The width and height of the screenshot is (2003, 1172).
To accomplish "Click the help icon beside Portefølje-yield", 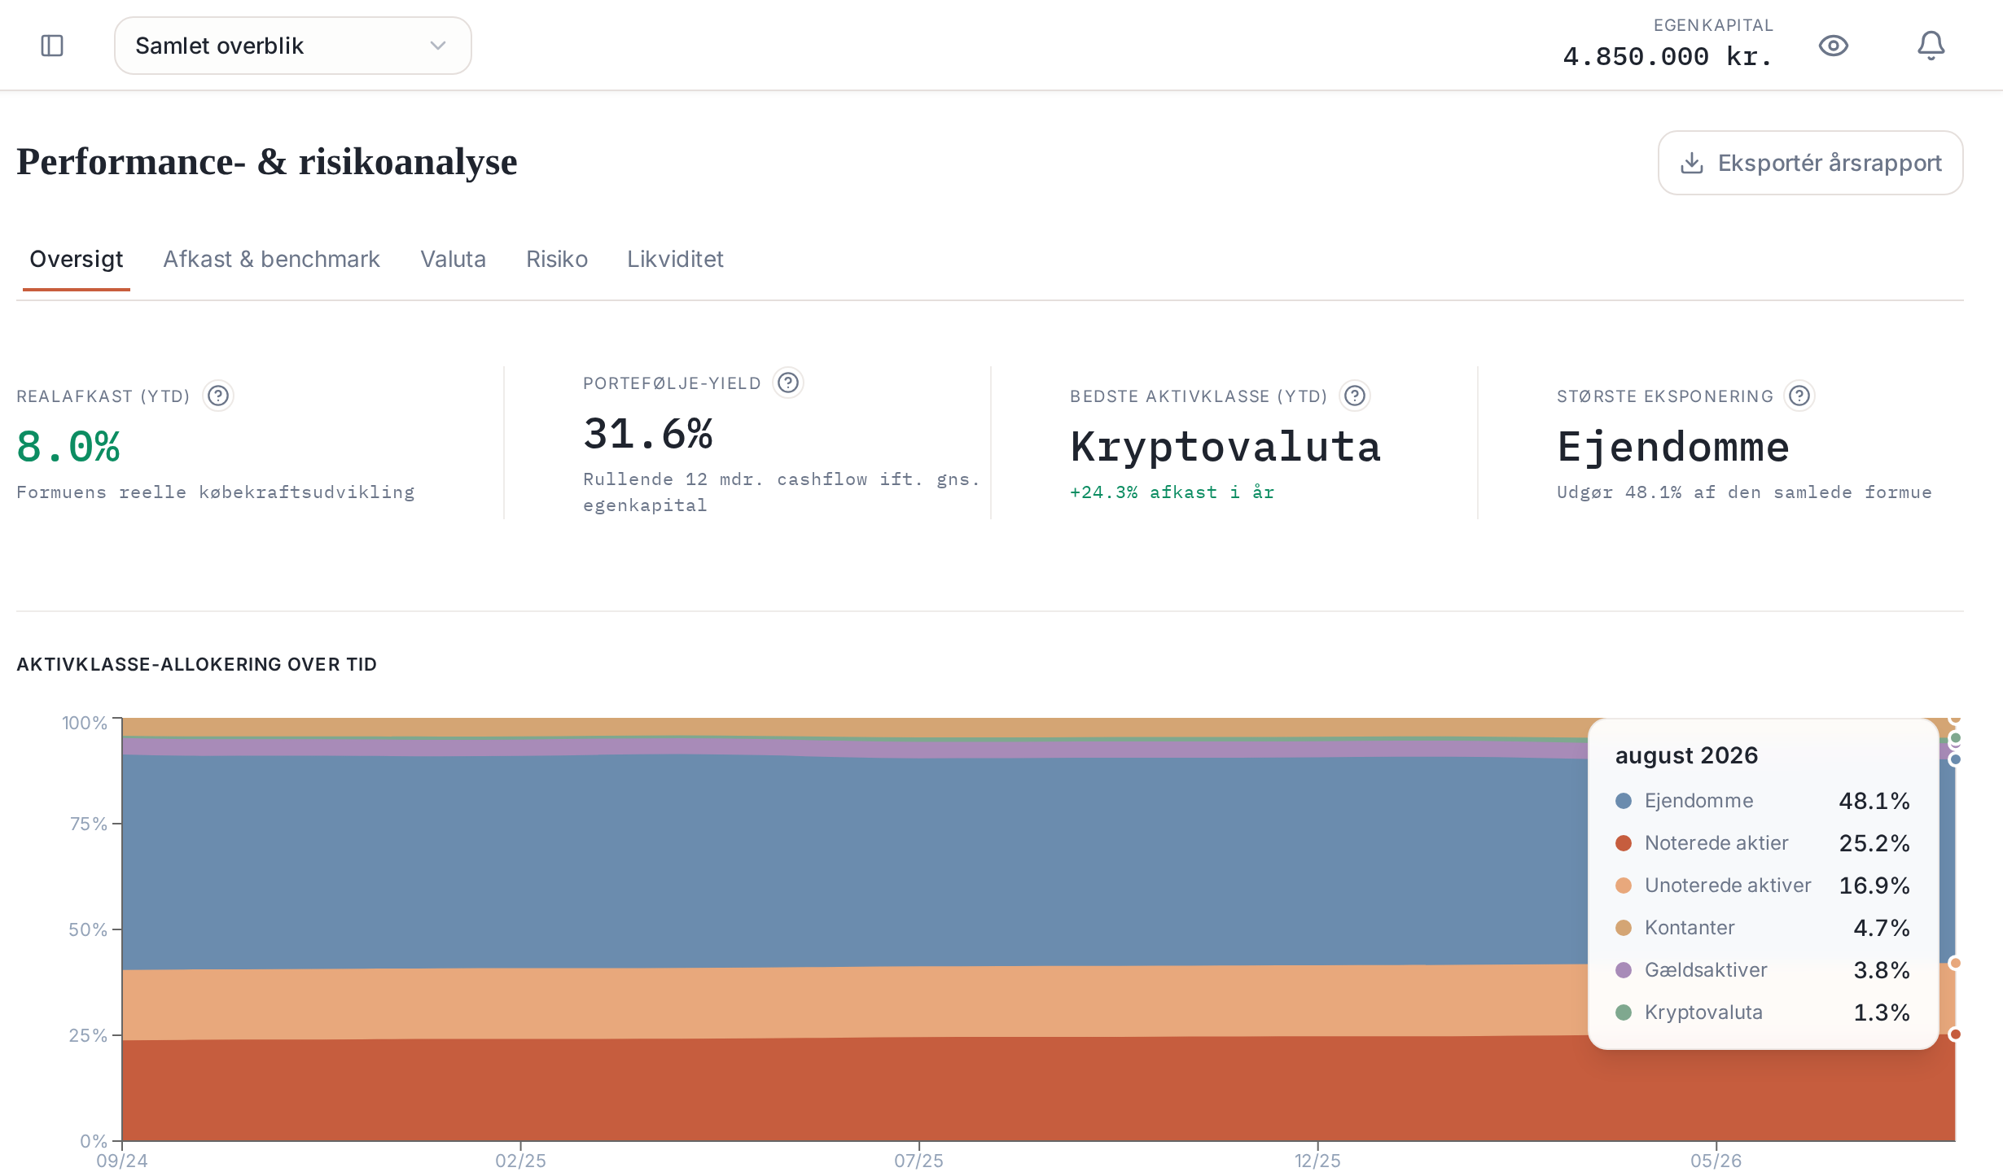I will (788, 383).
